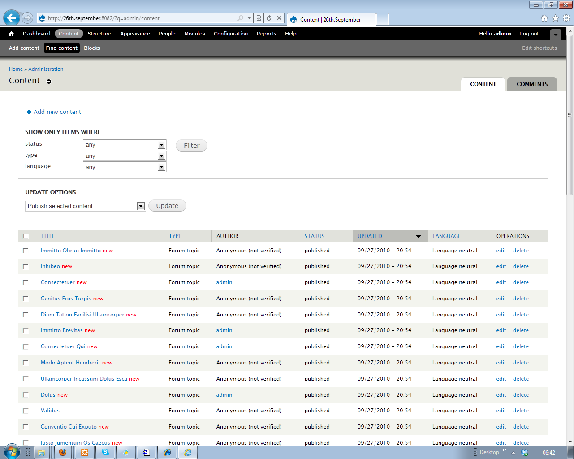Select the Genitus Eros Turpis row checkbox

[x=26, y=299]
